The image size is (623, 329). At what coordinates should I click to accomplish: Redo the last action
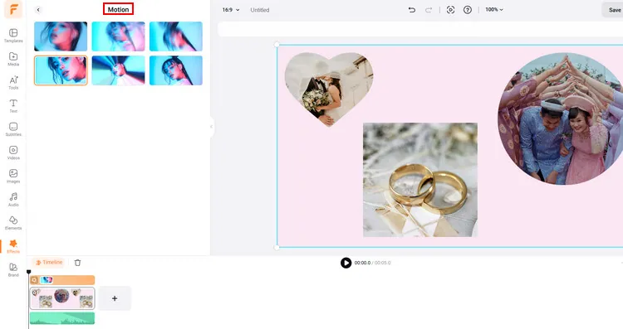pos(429,9)
